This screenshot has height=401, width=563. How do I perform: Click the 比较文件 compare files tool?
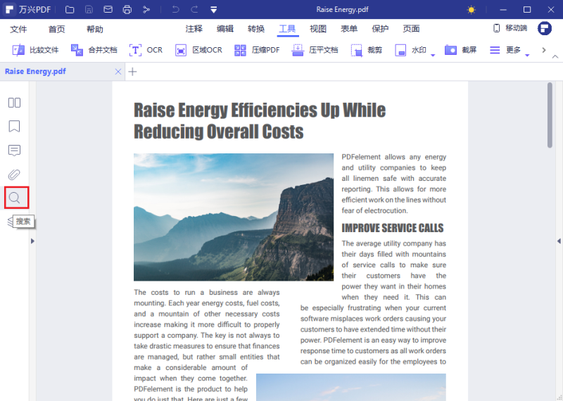35,50
